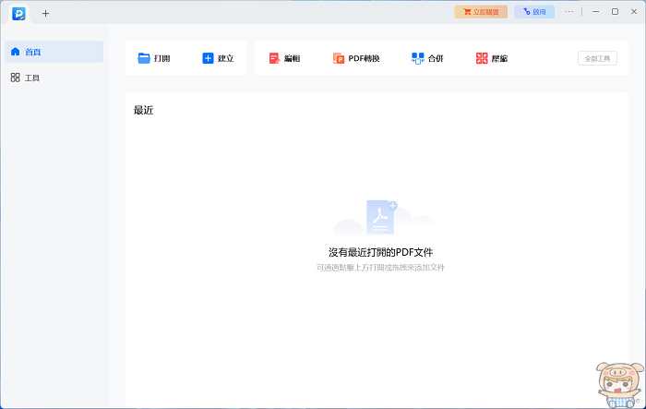Image resolution: width=646 pixels, height=409 pixels.
Task: Click the blue folder 打開 open icon
Action: pyautogui.click(x=144, y=58)
